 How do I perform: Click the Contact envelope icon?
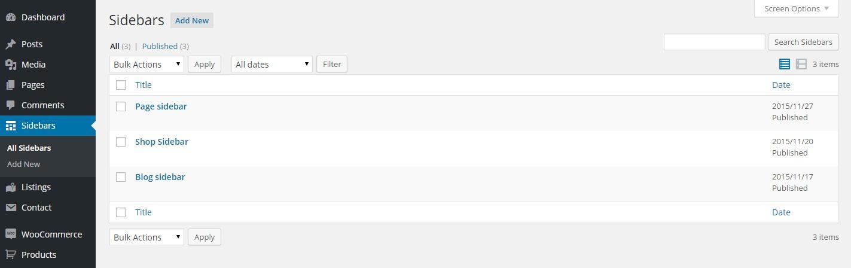[11, 208]
